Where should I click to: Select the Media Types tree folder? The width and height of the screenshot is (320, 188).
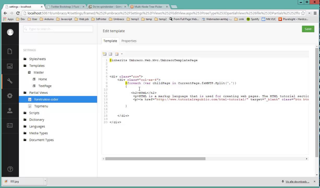click(38, 133)
